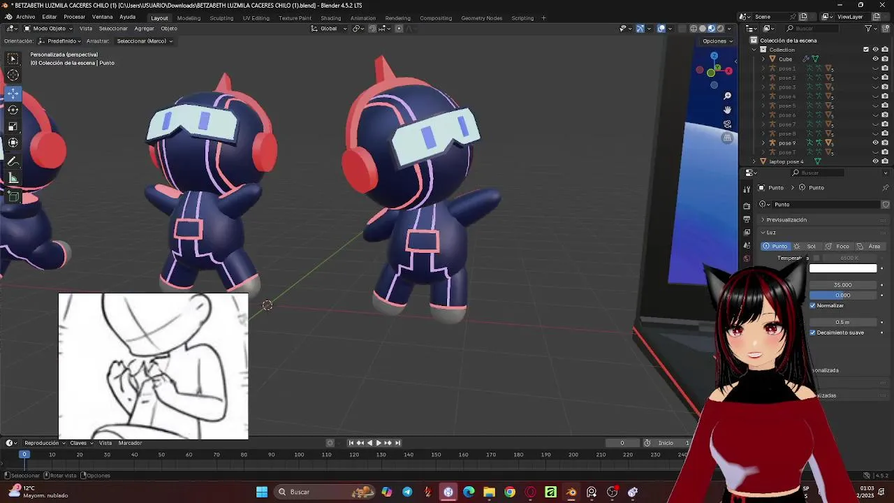The width and height of the screenshot is (894, 503).
Task: Toggle visibility eye for pose 9
Action: (875, 143)
